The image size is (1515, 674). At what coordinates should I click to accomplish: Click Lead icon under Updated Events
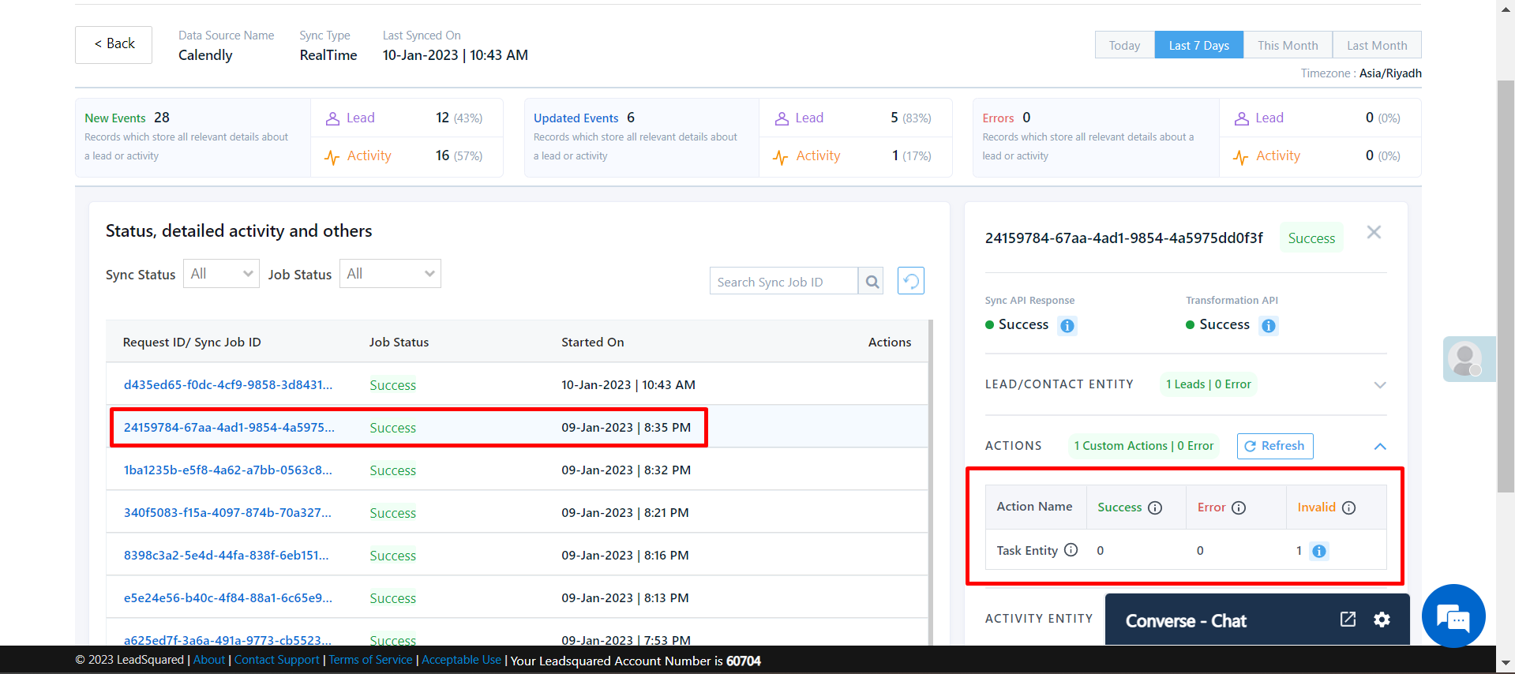(x=782, y=118)
